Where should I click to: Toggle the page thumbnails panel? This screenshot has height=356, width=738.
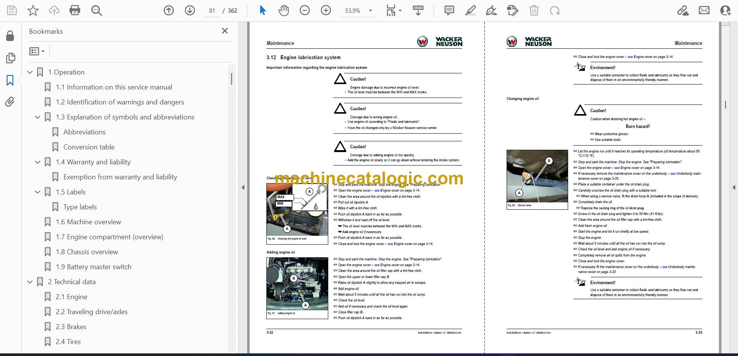point(10,58)
